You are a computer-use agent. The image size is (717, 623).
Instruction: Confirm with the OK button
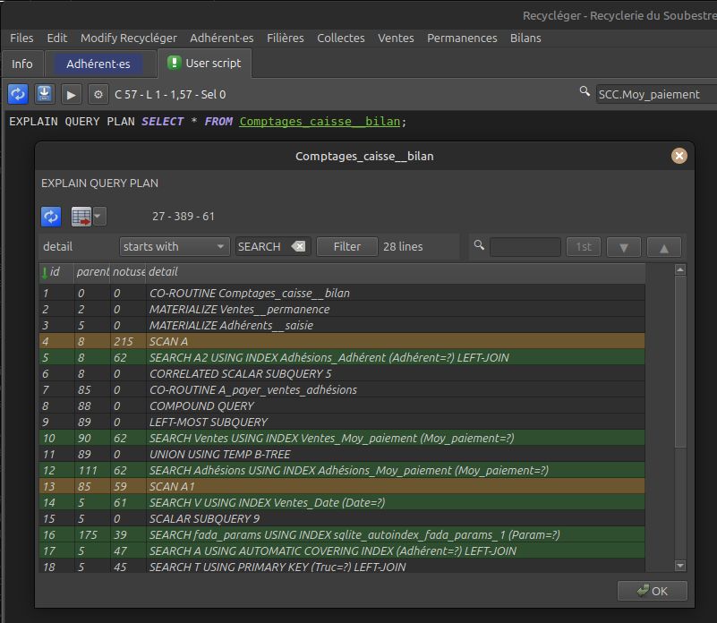tap(653, 591)
